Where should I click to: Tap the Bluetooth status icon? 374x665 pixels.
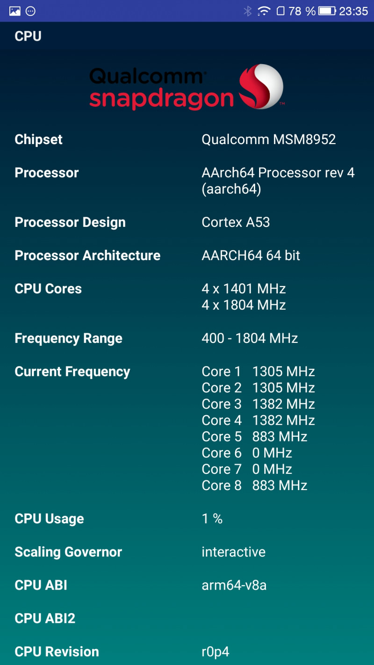[x=247, y=11]
